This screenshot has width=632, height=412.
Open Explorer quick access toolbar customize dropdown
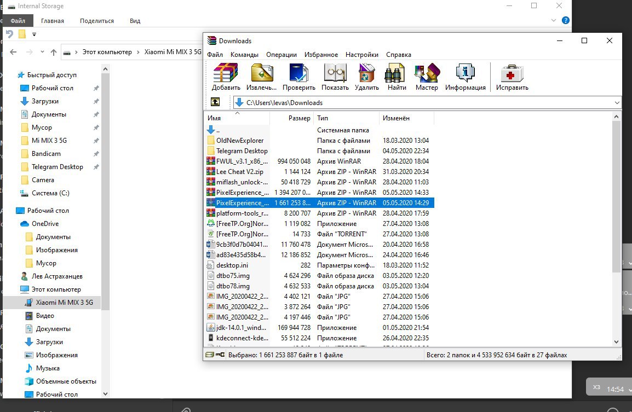[35, 34]
